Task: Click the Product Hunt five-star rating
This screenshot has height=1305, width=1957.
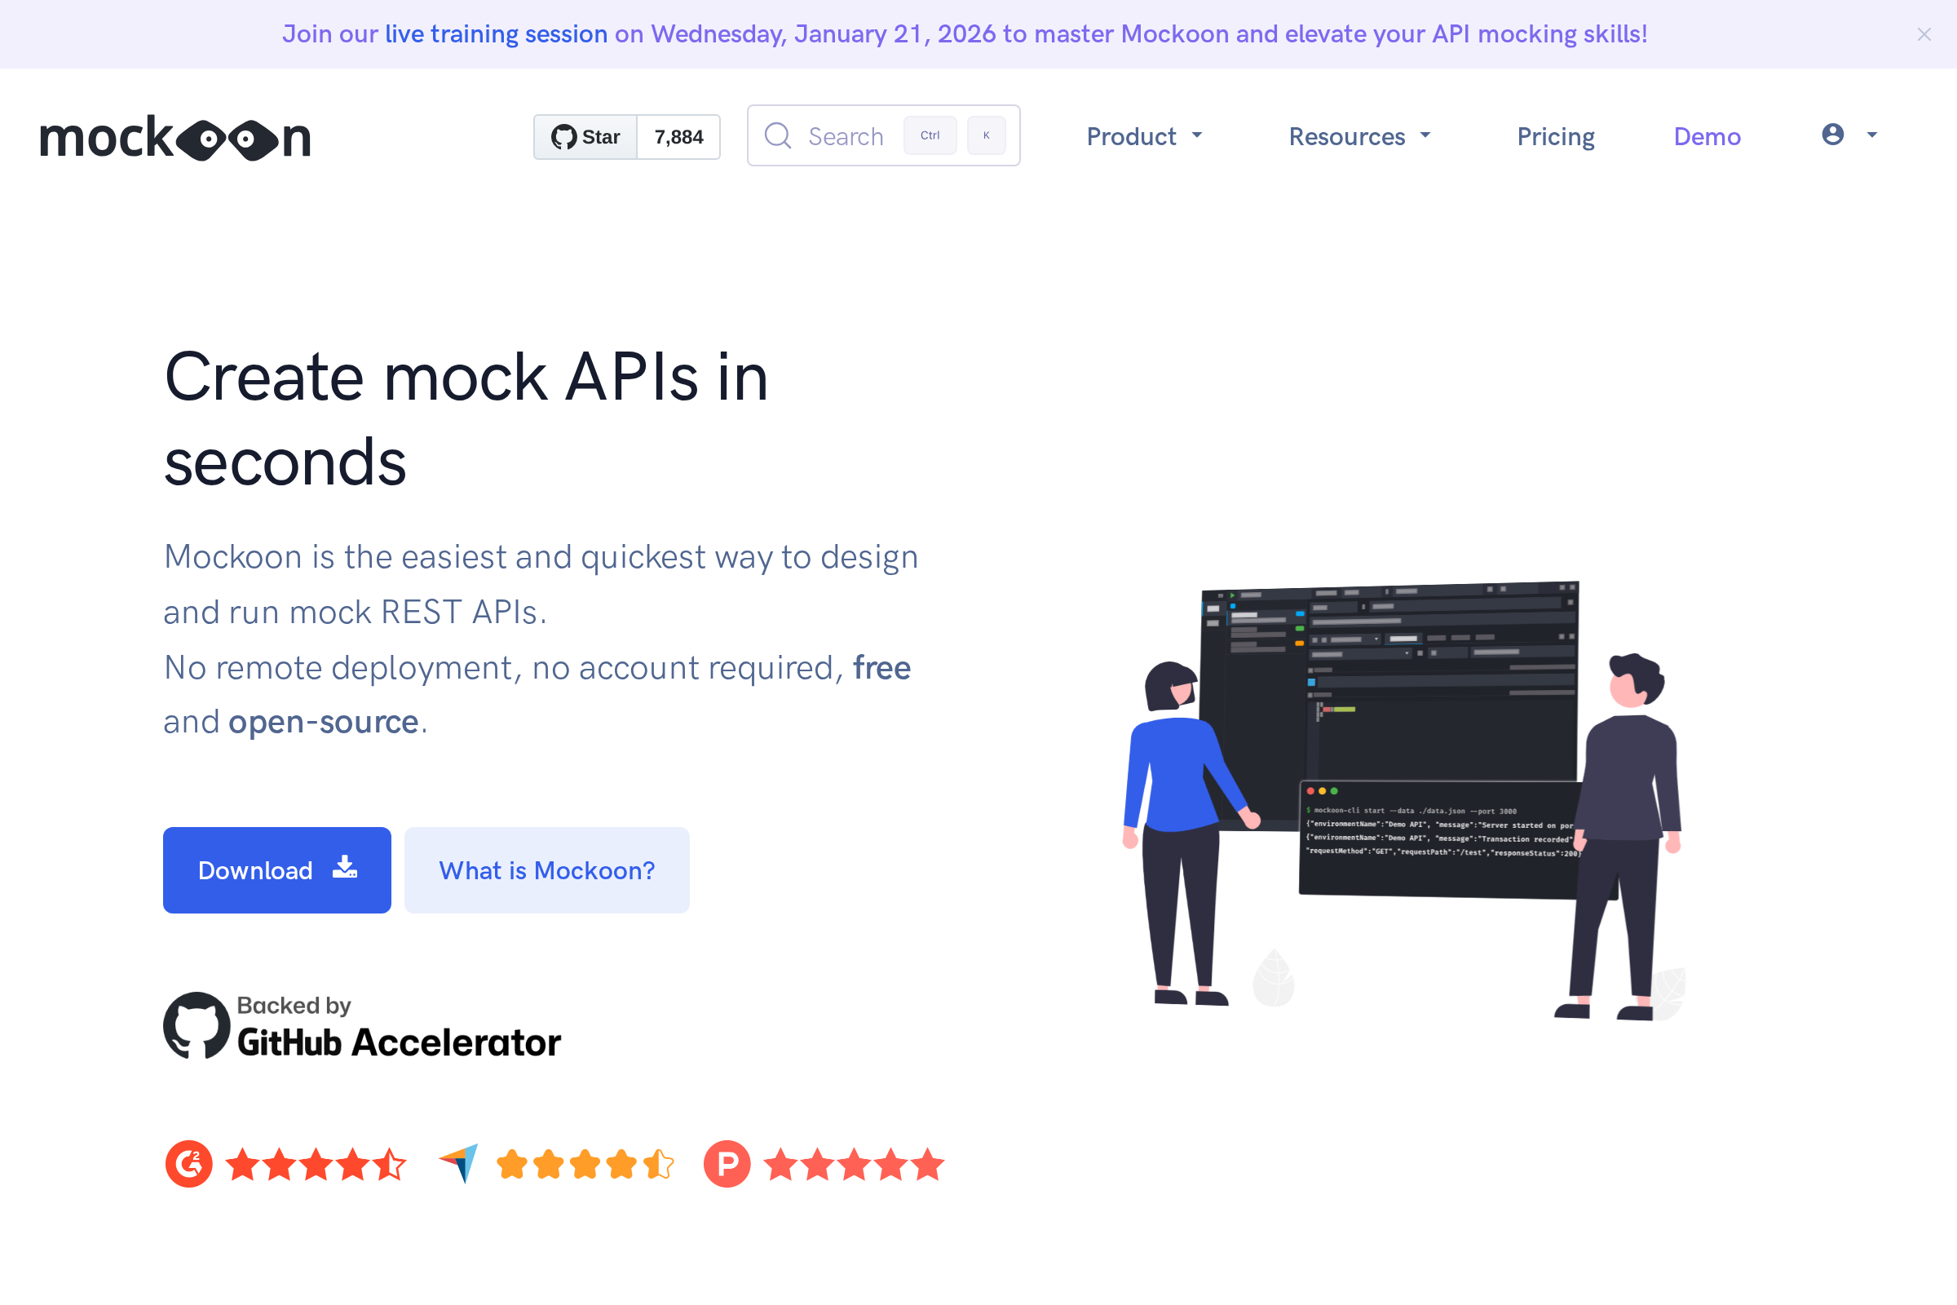Action: 855,1165
